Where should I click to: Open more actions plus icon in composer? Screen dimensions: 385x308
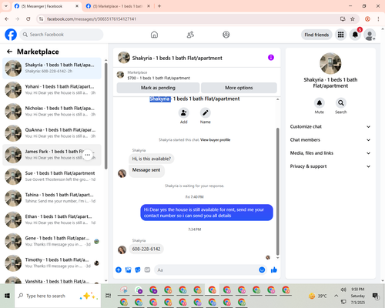(x=119, y=269)
